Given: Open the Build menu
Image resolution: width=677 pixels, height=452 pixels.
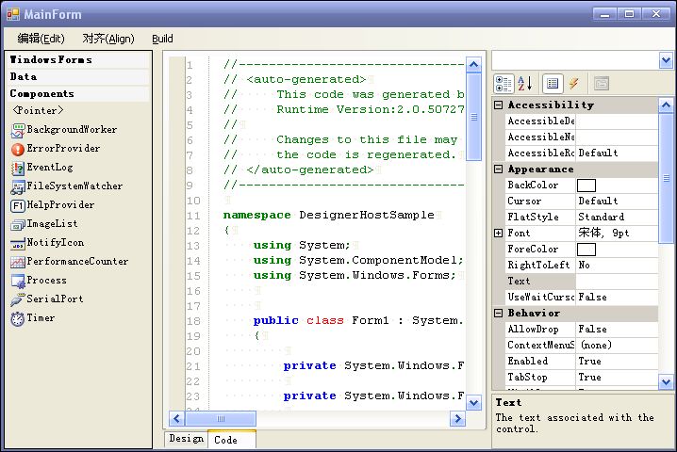Looking at the screenshot, I should click(162, 39).
